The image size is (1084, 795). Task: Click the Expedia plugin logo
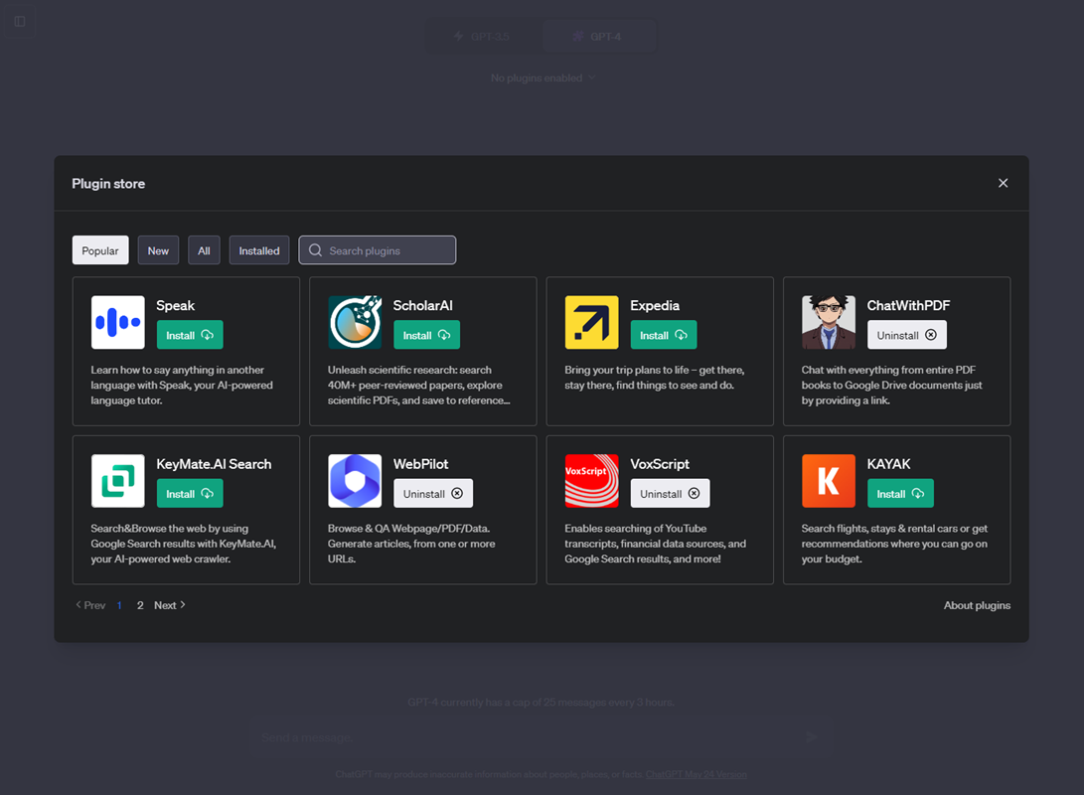592,322
